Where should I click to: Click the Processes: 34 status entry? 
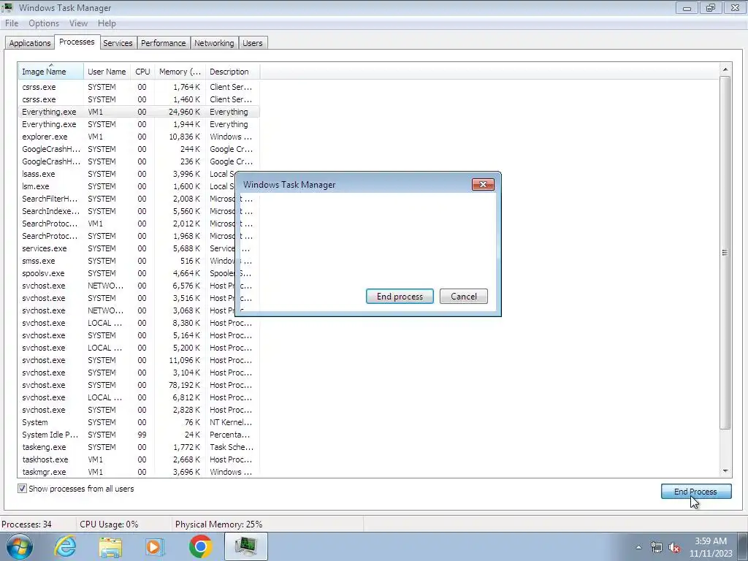pos(27,524)
